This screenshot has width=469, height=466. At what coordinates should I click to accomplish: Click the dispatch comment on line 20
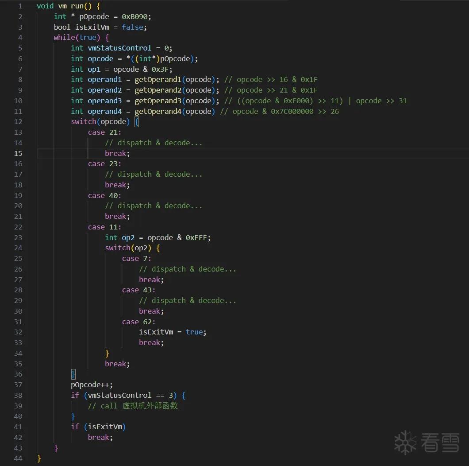click(x=154, y=206)
